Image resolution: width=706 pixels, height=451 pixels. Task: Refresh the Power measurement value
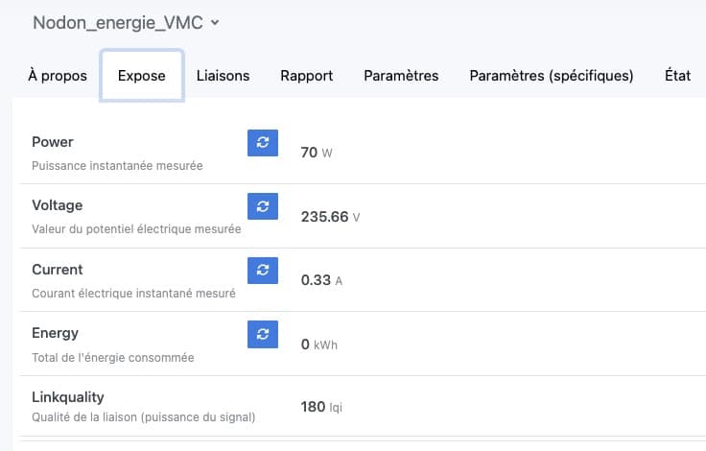pos(263,143)
